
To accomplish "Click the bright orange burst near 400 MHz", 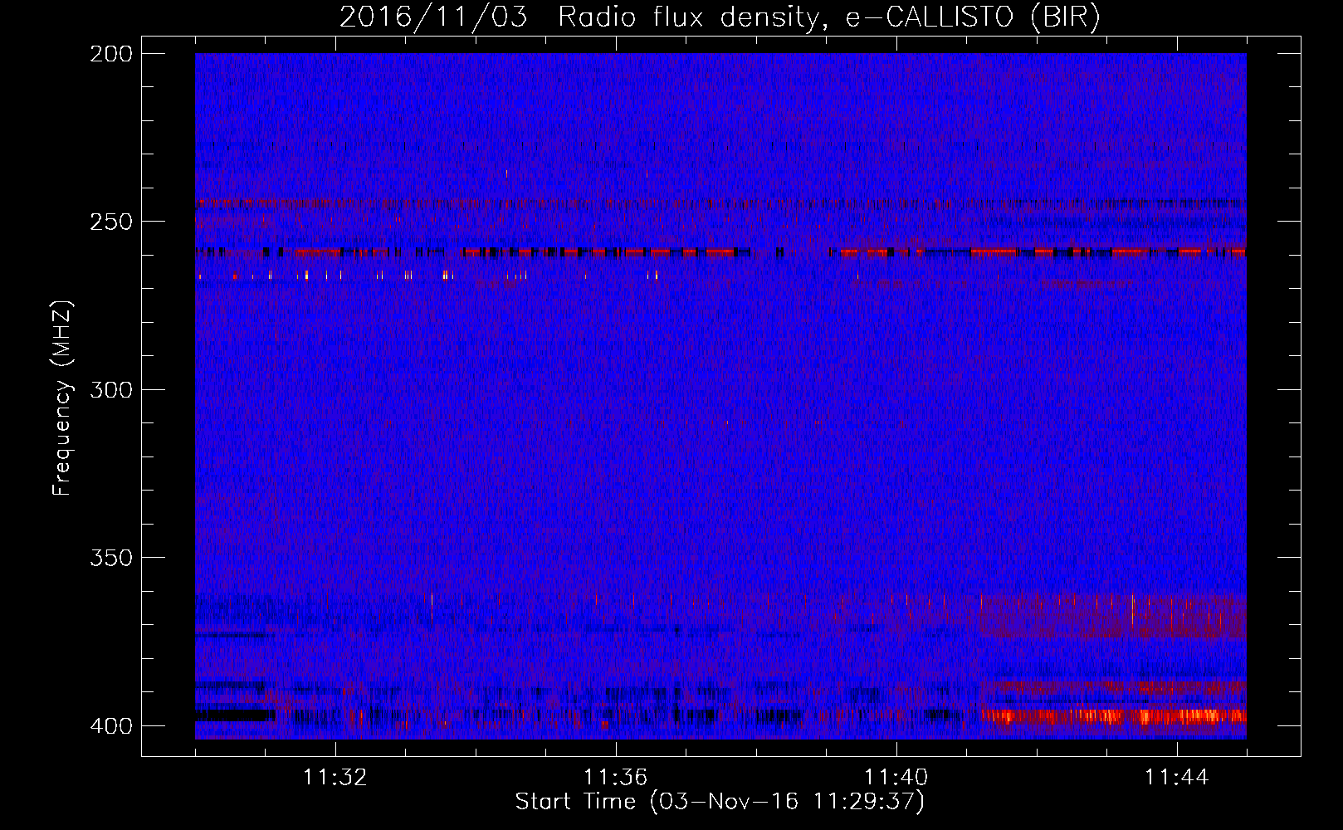I will [1113, 715].
